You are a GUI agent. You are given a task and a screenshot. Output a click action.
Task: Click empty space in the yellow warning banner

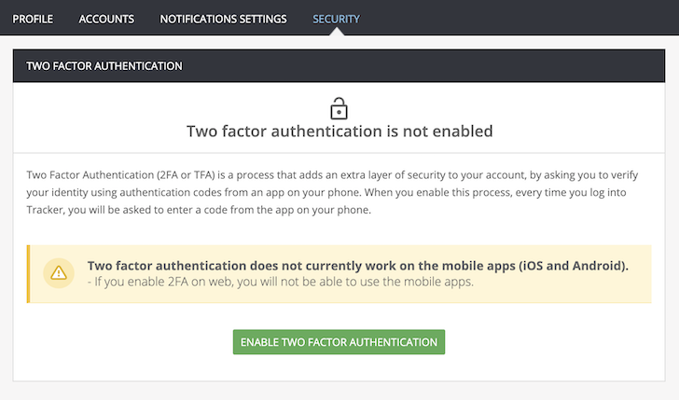[x=563, y=288]
